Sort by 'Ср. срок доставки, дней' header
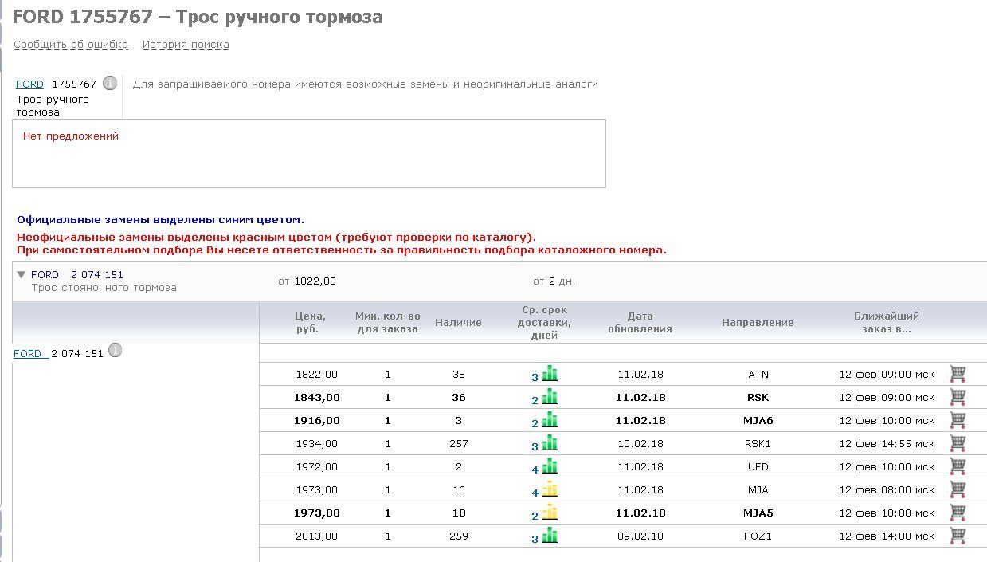The height and width of the screenshot is (562, 987). pyautogui.click(x=544, y=322)
